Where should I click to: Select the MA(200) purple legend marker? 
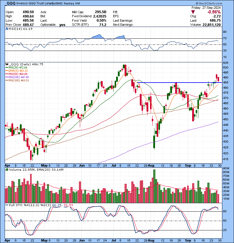(7, 77)
